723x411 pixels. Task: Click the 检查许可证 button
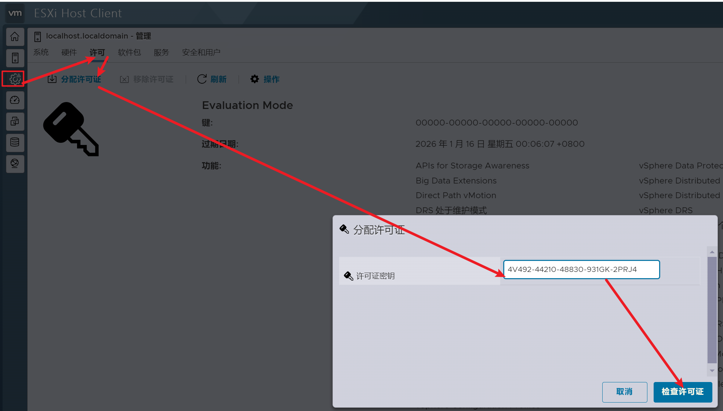tap(682, 392)
